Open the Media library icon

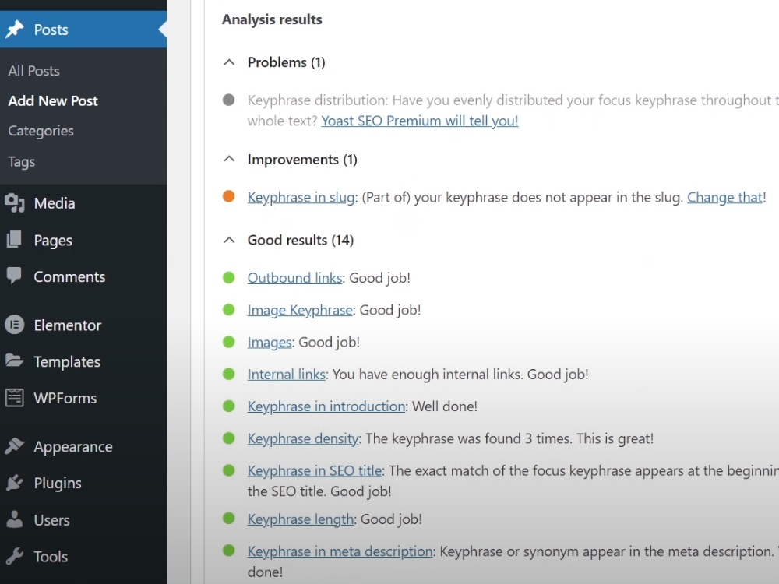15,203
